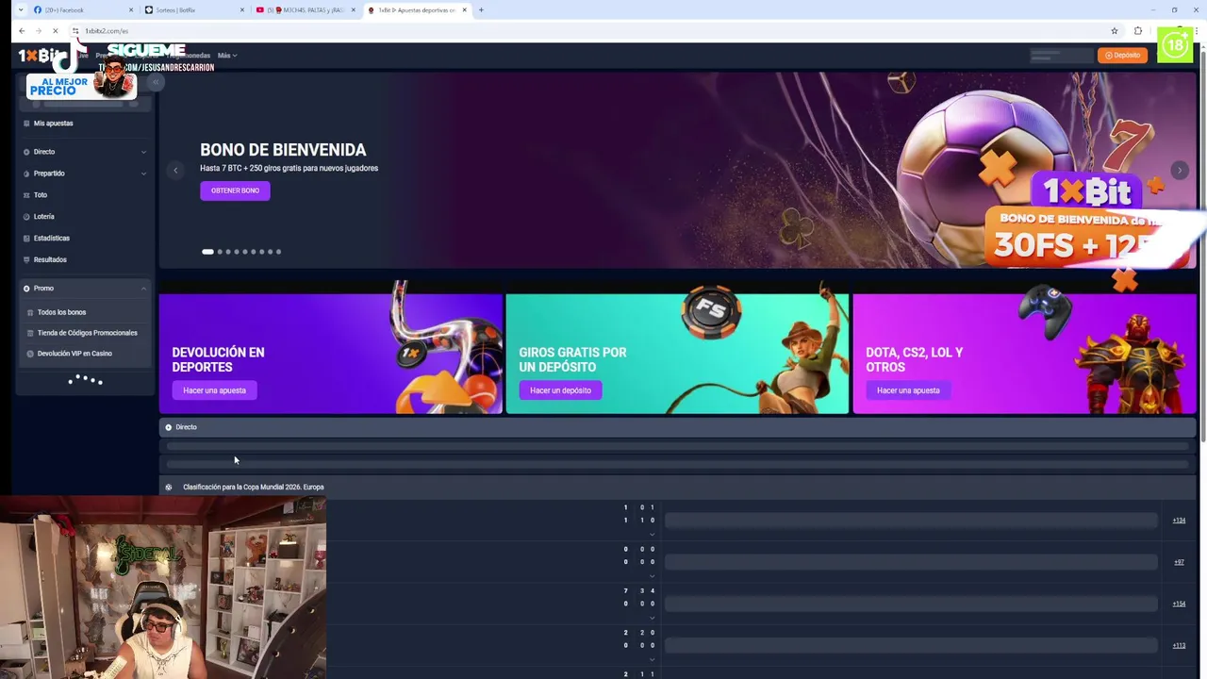The height and width of the screenshot is (679, 1207).
Task: Close the Facebook tab
Action: coord(131,10)
